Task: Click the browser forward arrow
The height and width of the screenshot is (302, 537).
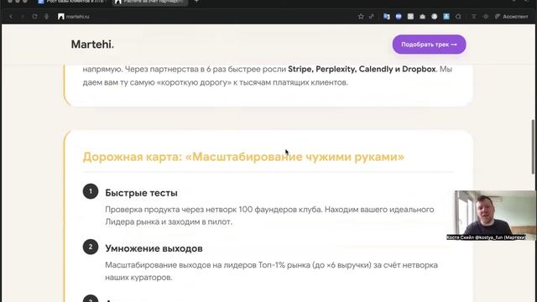Action: pyautogui.click(x=23, y=17)
